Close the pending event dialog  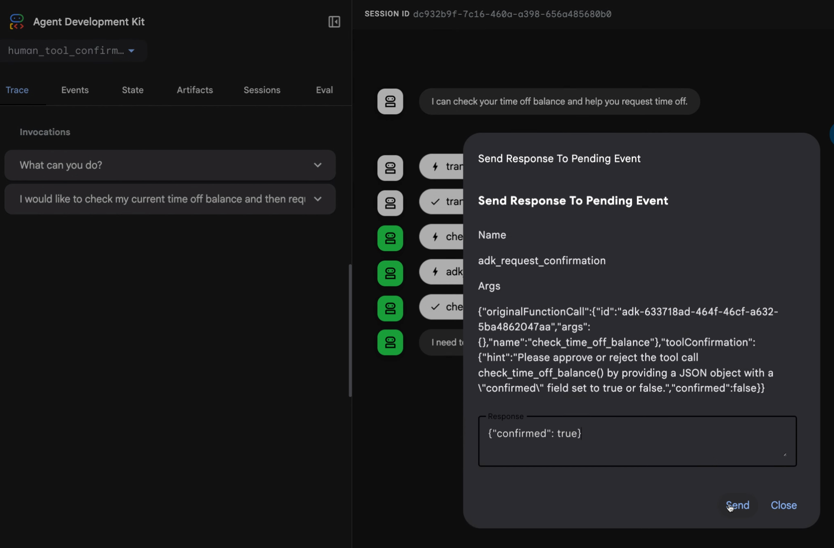pos(783,505)
